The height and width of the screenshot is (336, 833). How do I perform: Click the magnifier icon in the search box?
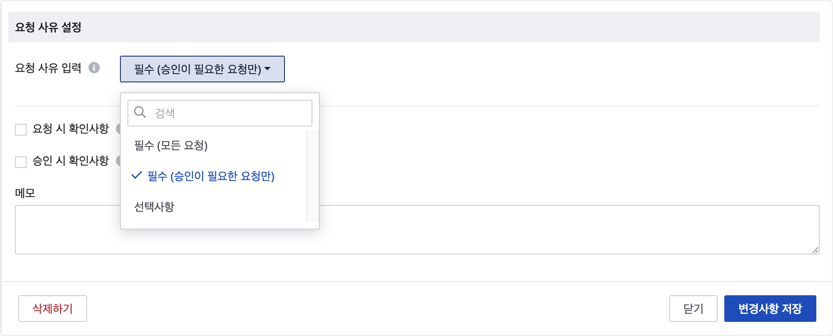click(140, 112)
